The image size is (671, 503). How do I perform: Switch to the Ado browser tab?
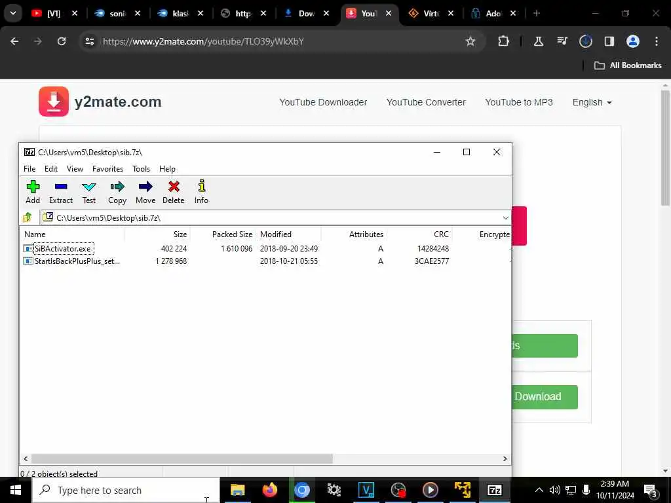point(493,14)
